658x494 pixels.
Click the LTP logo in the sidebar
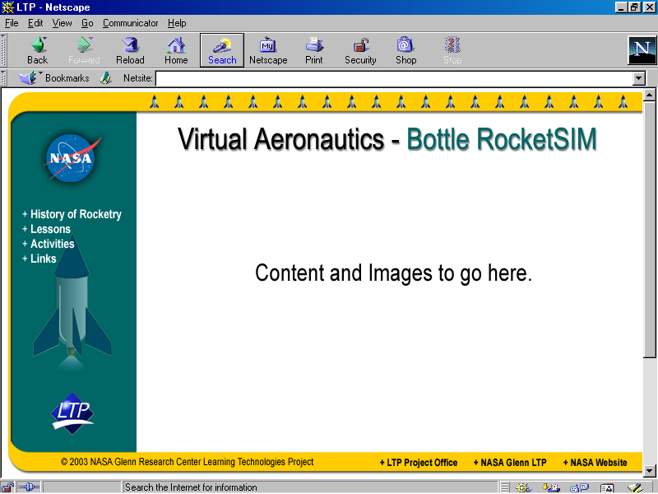coord(72,412)
